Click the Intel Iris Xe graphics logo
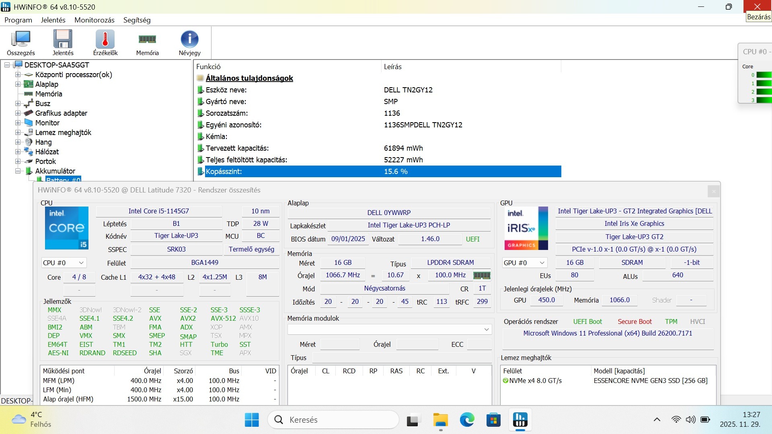772x434 pixels. [x=526, y=228]
